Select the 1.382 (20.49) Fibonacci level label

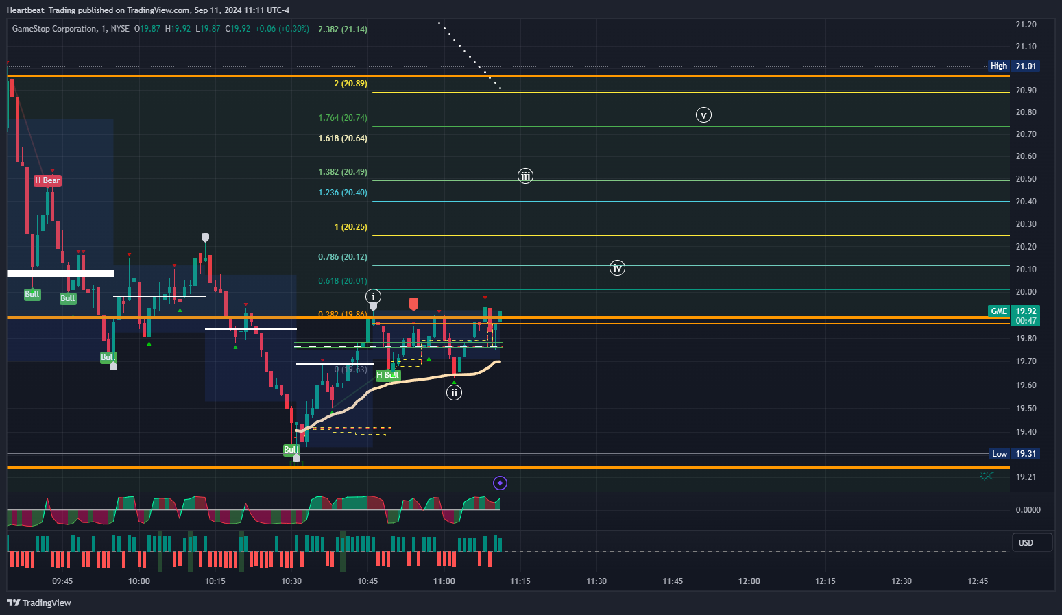pos(343,172)
